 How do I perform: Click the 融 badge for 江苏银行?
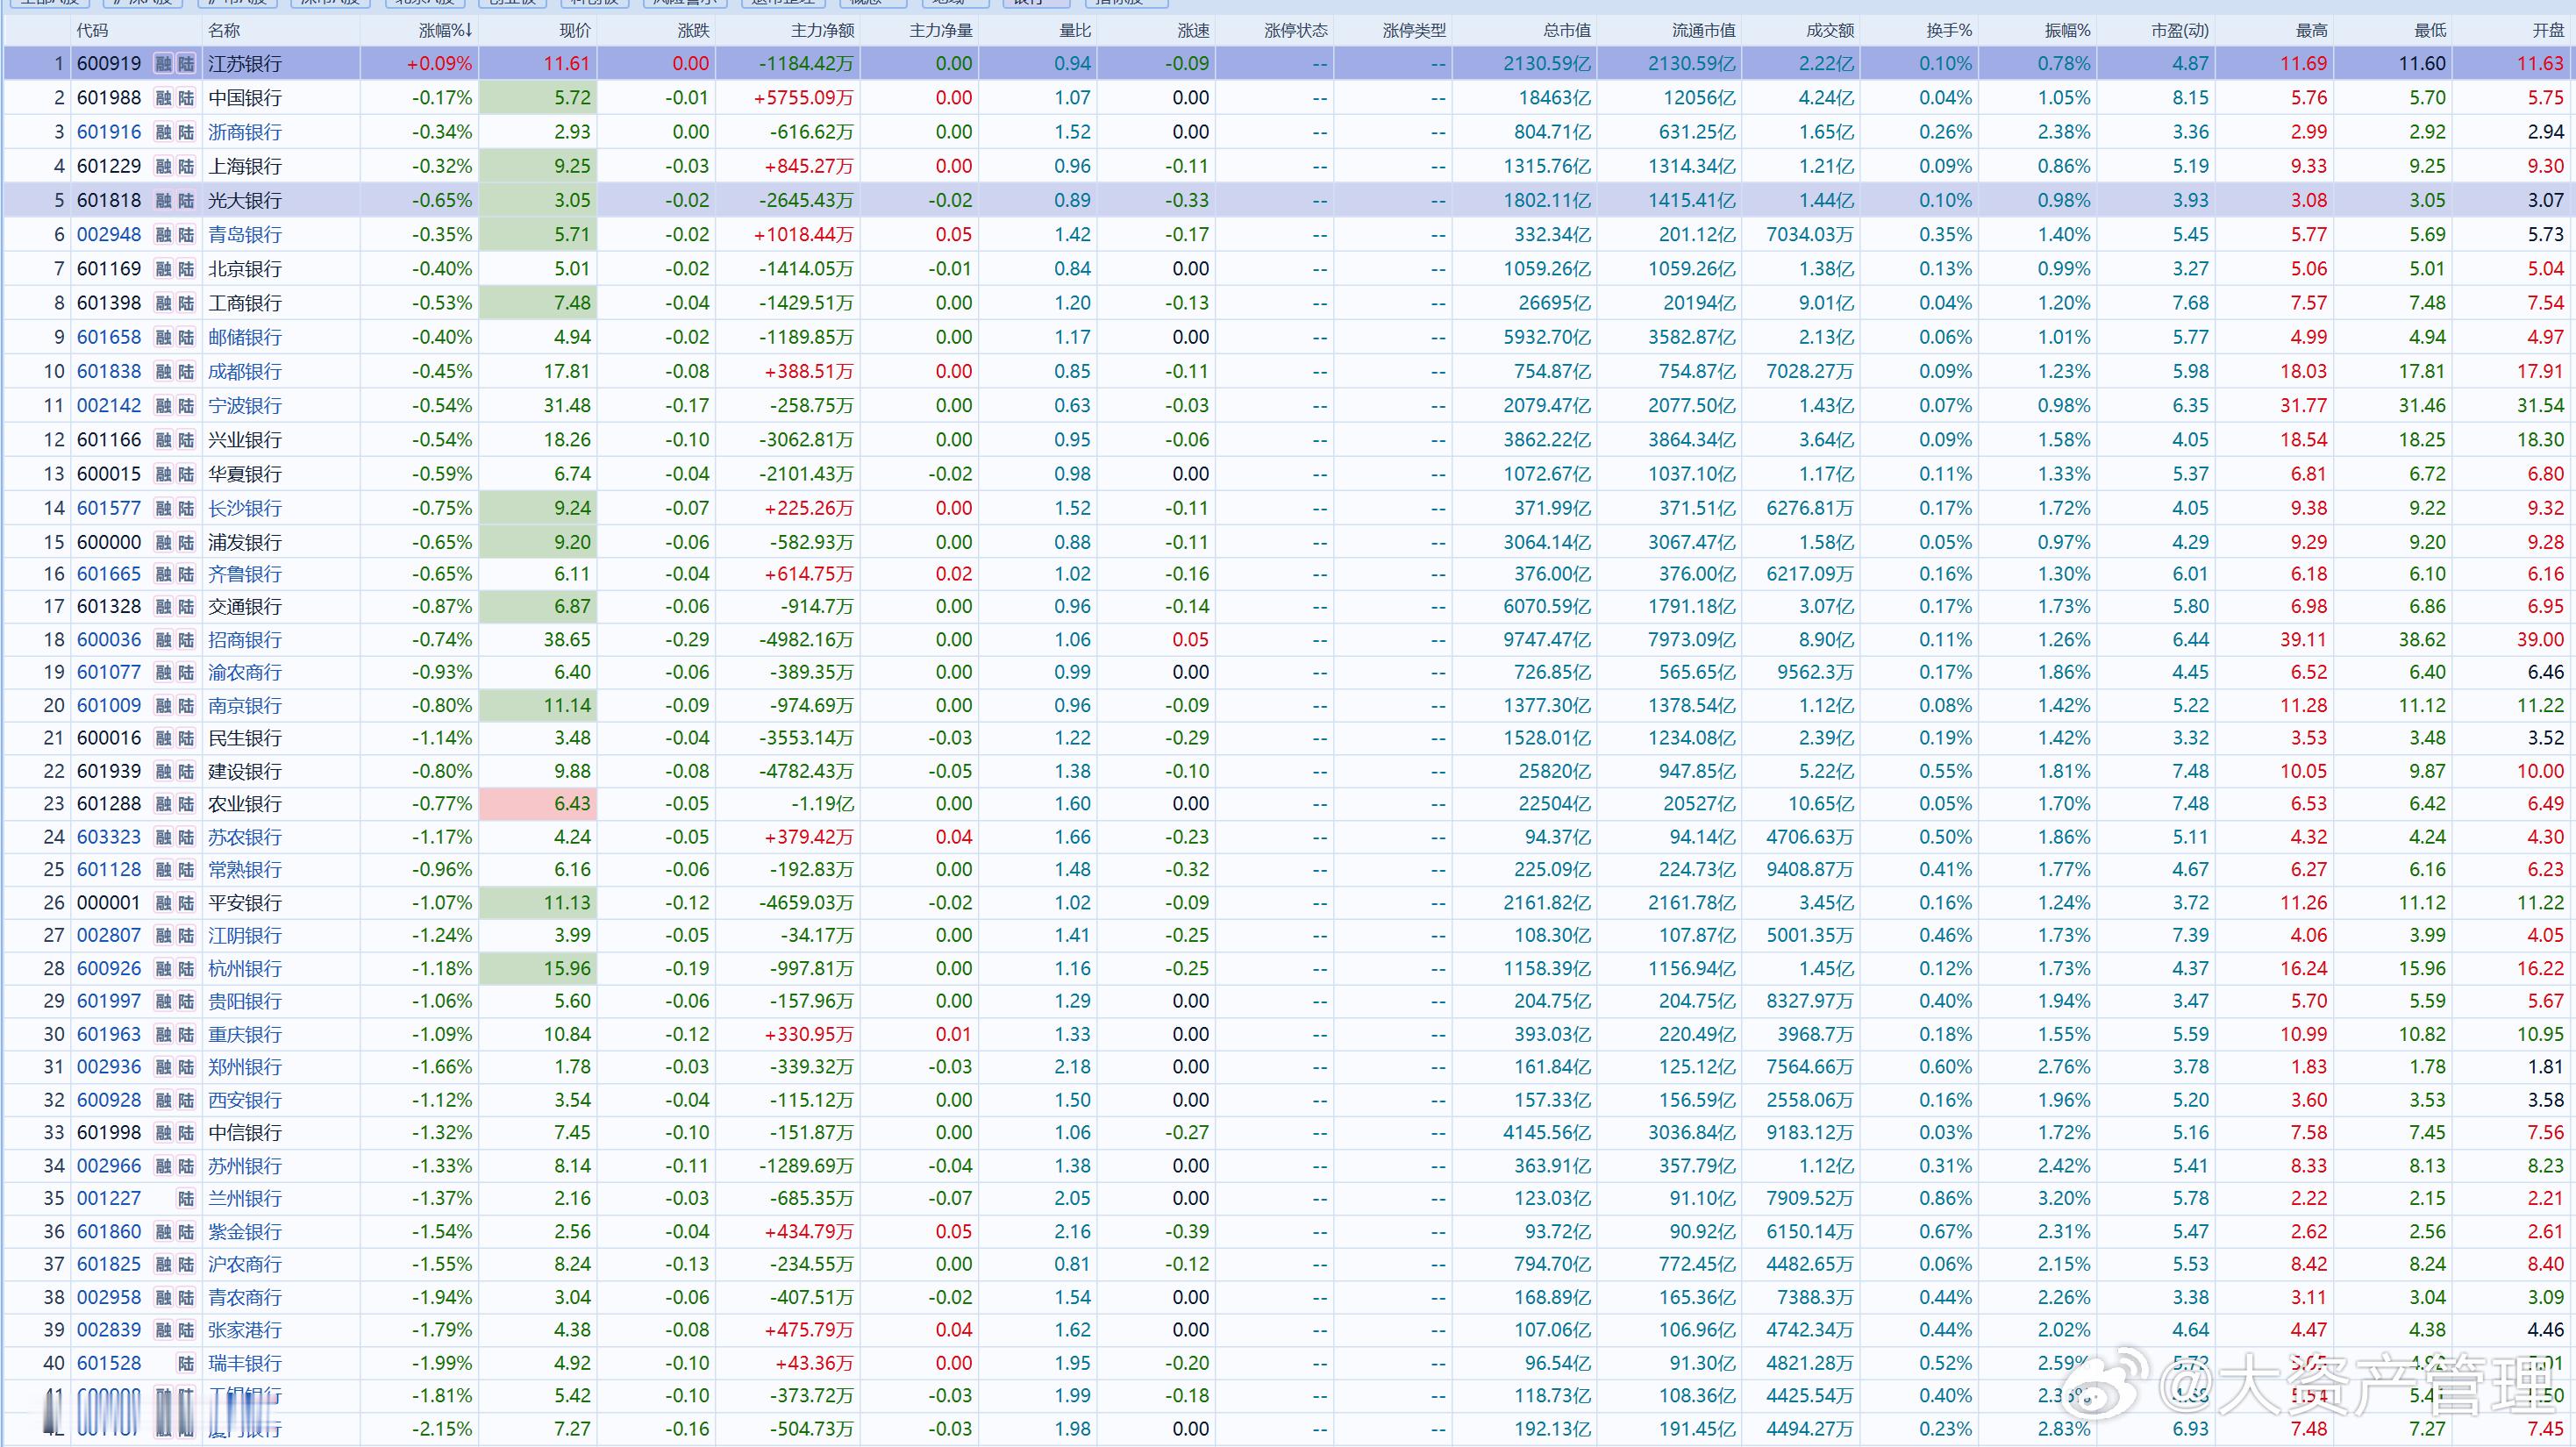[x=164, y=64]
